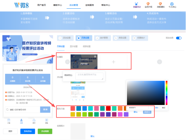The width and height of the screenshot is (186, 140).
Task: Select 底部设置 sub-tab
Action: point(87,46)
